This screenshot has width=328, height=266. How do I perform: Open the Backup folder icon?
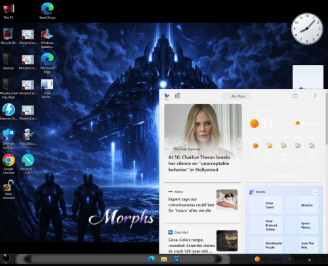(x=9, y=62)
